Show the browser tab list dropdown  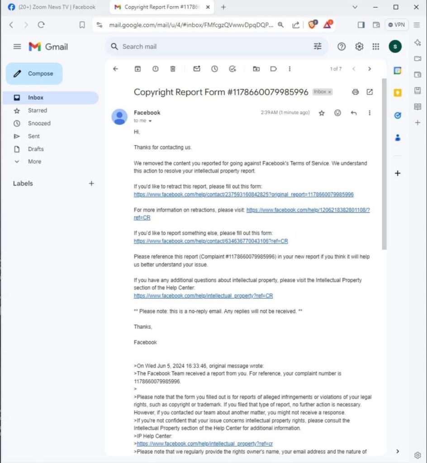(x=355, y=7)
